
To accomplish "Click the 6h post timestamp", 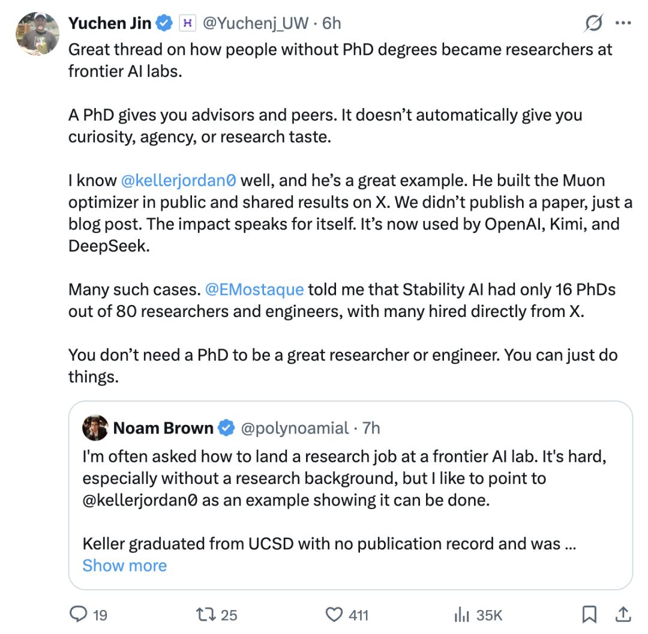I will [x=332, y=23].
